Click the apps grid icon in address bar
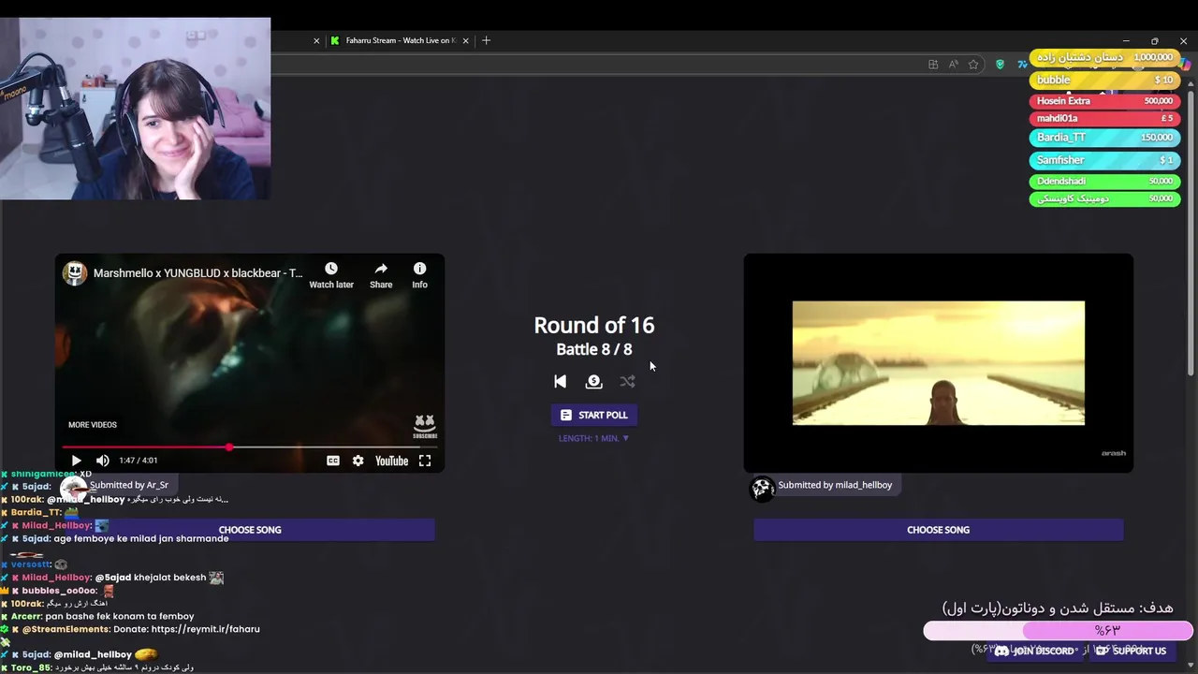The width and height of the screenshot is (1198, 674). pos(933,65)
